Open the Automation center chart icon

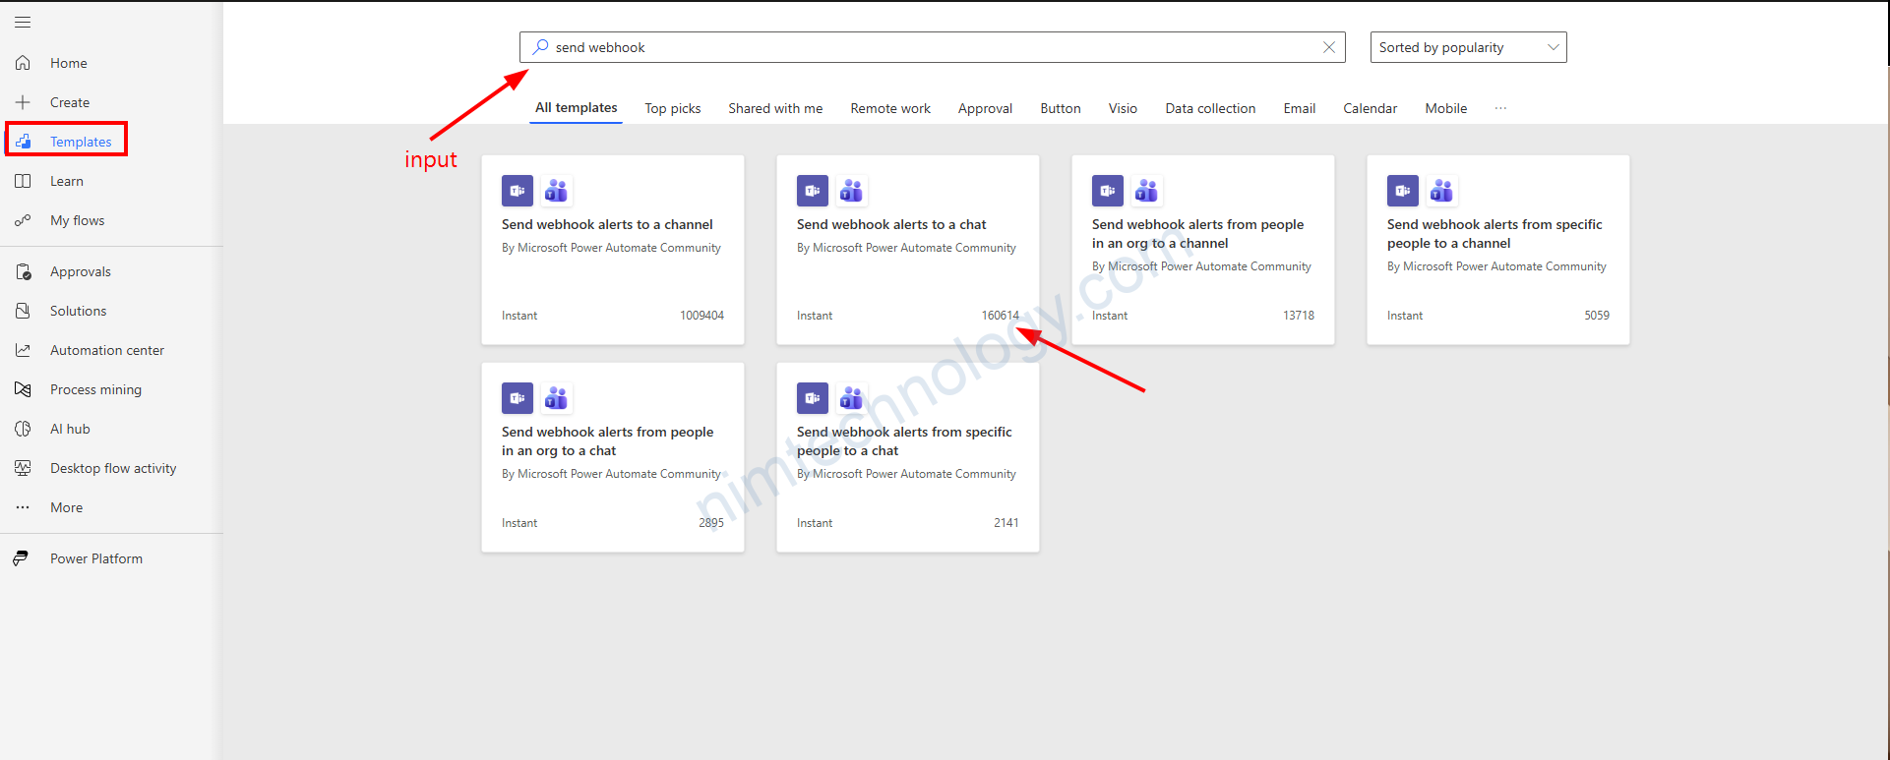click(x=23, y=350)
